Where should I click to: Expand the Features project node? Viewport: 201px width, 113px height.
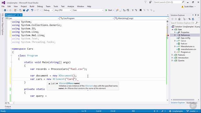point(172,55)
